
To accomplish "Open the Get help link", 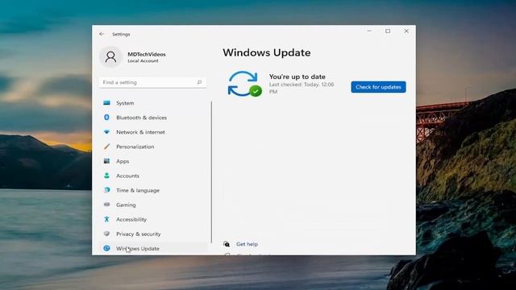I will 247,244.
